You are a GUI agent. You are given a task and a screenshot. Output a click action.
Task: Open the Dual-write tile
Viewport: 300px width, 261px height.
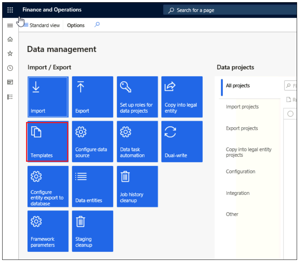pos(182,142)
